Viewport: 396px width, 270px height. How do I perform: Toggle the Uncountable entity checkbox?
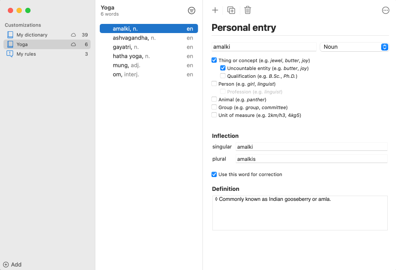tap(223, 68)
